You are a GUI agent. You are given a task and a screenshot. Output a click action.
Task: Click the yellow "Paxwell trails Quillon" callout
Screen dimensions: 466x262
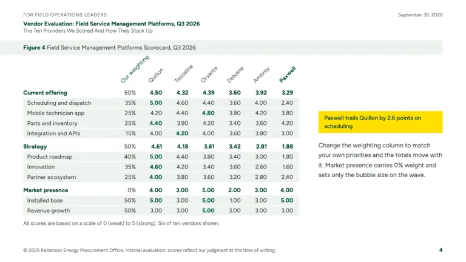click(x=380, y=122)
